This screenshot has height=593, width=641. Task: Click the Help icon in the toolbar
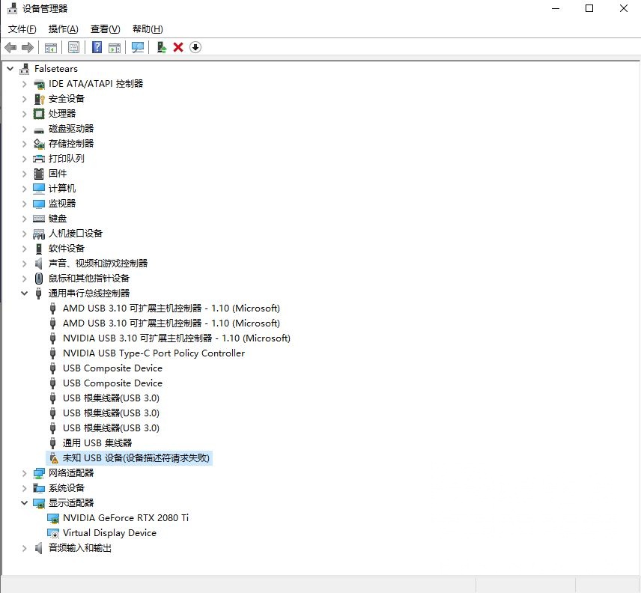pos(97,47)
